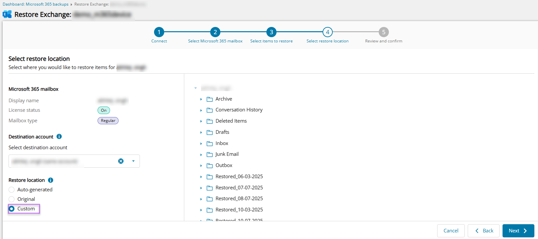
Task: Click the Next button
Action: tap(518, 231)
